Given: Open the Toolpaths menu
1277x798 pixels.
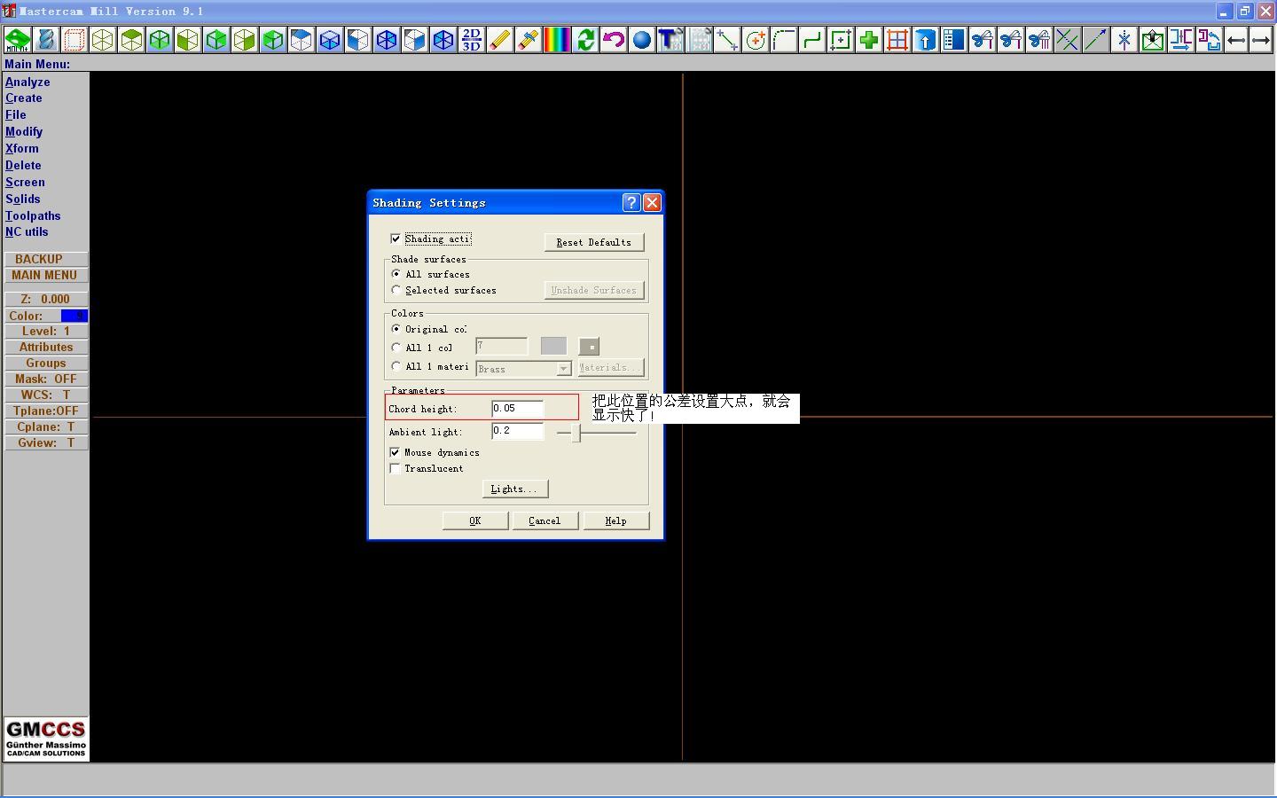Looking at the screenshot, I should coord(33,216).
